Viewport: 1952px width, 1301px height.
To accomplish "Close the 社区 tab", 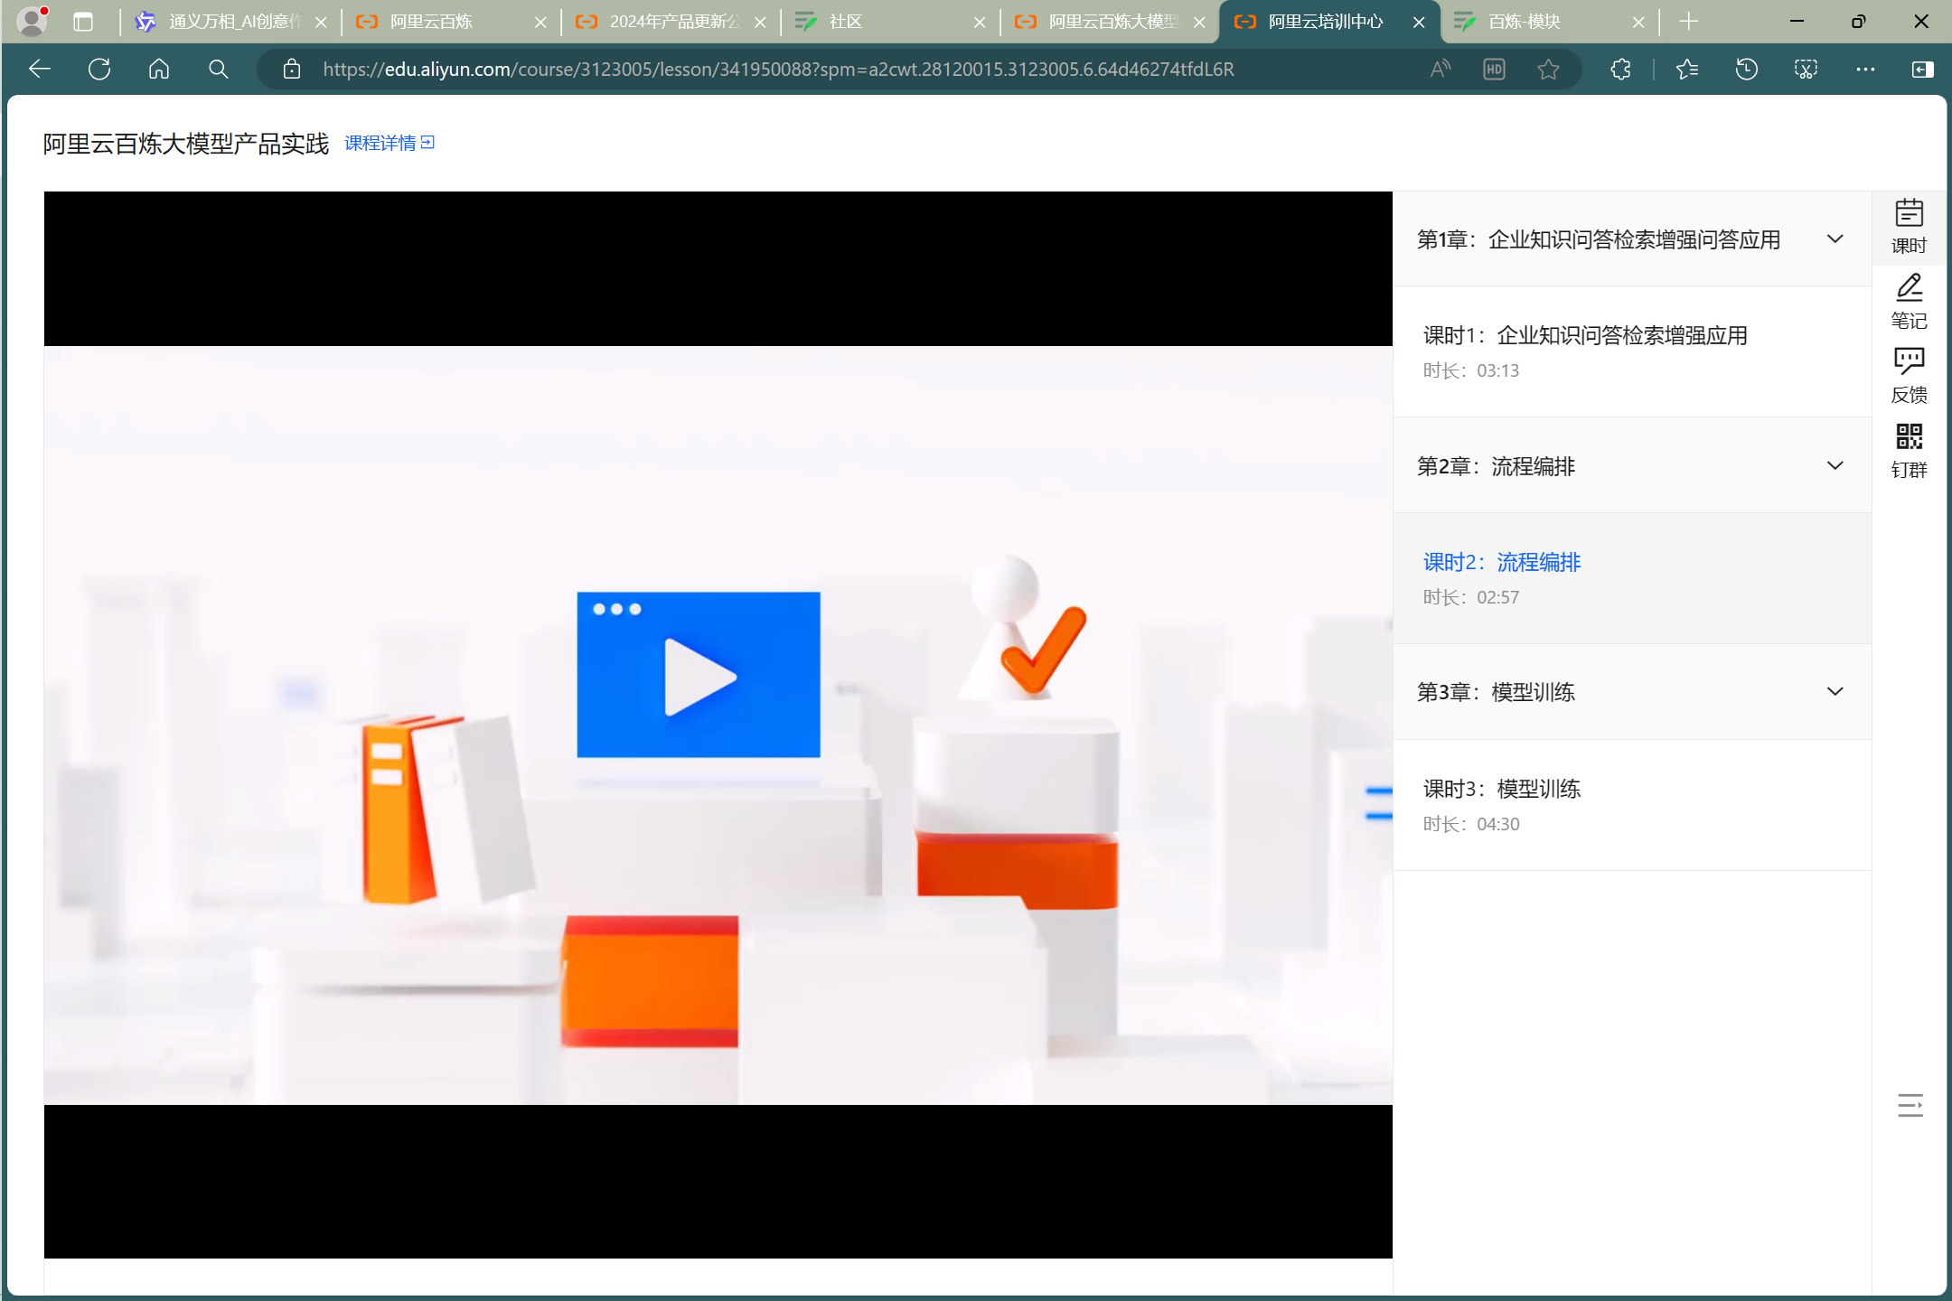I will (980, 22).
